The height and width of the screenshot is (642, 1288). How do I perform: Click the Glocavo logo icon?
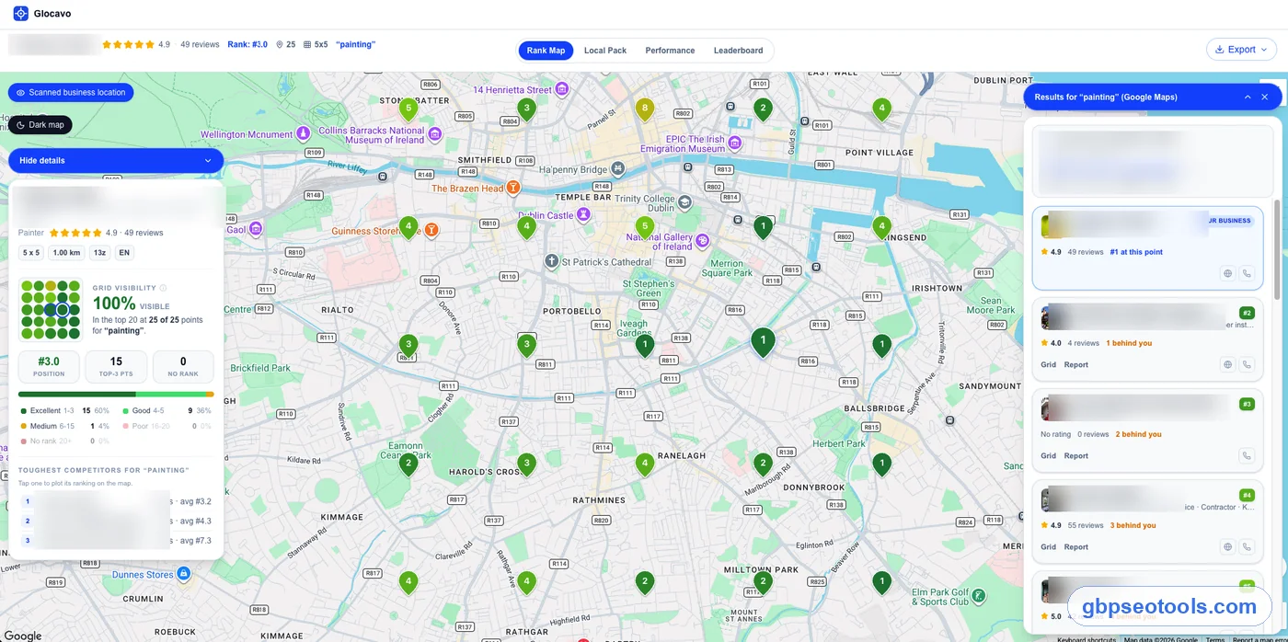click(20, 14)
